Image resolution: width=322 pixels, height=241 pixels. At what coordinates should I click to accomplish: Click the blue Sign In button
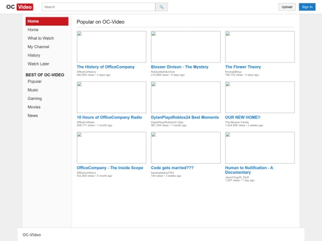pos(307,7)
